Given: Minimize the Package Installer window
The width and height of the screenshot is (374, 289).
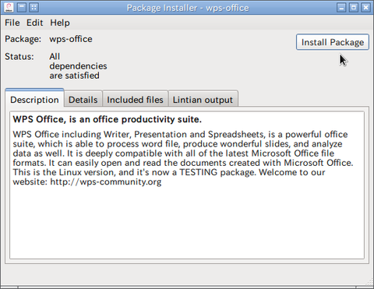Looking at the screenshot, I should pyautogui.click(x=341, y=7).
